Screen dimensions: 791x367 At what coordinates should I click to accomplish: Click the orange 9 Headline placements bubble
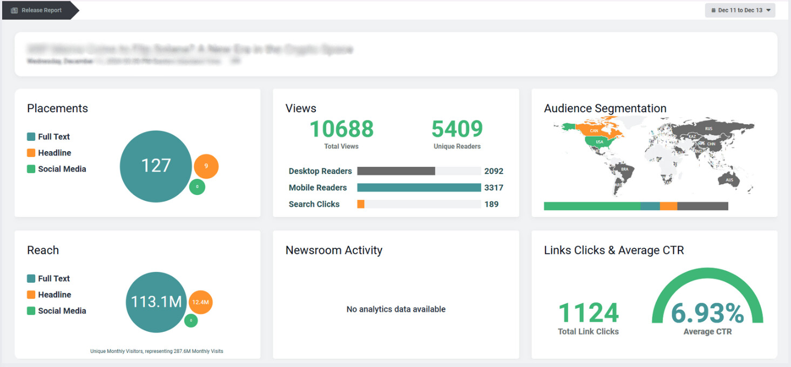pos(206,166)
